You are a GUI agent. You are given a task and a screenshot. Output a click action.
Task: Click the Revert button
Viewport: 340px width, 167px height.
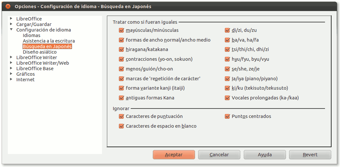(310, 155)
